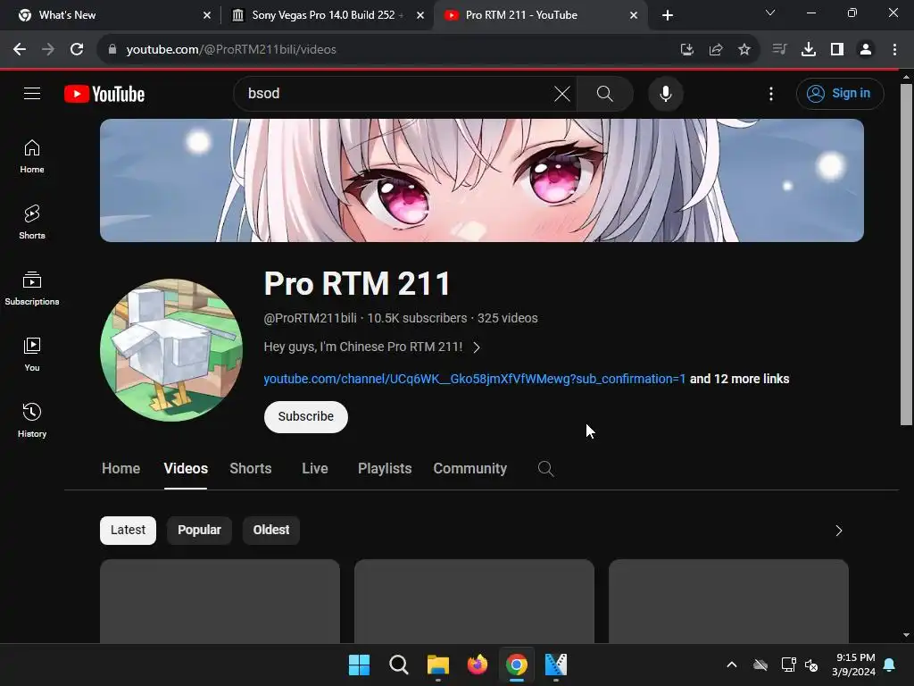
Task: Open the third video thumbnail placeholder
Action: point(728,601)
